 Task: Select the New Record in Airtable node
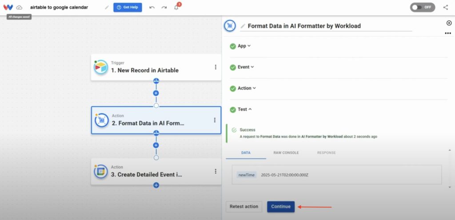point(156,67)
